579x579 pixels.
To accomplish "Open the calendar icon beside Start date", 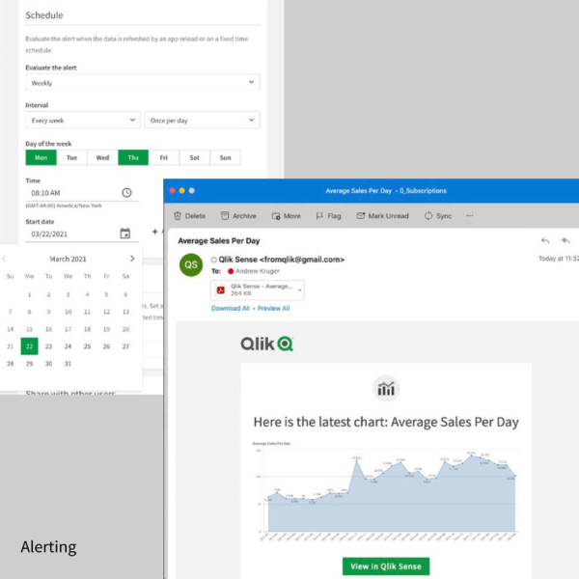I will point(125,234).
